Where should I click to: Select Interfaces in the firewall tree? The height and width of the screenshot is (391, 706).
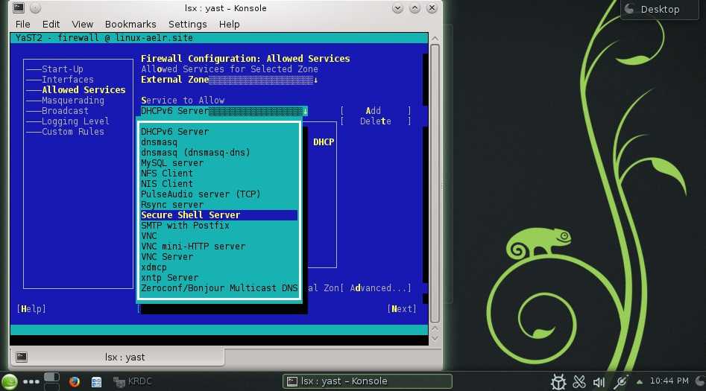tap(68, 79)
